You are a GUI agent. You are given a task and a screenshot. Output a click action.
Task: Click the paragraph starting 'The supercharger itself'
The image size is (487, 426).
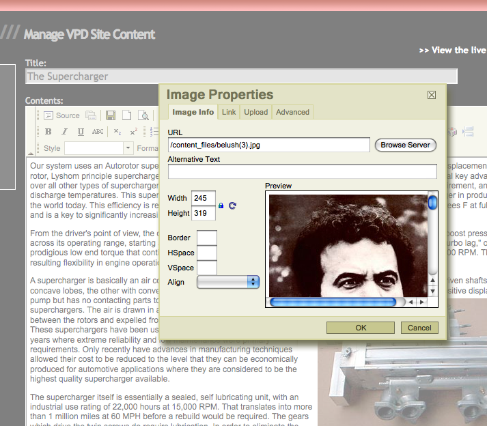(x=171, y=410)
